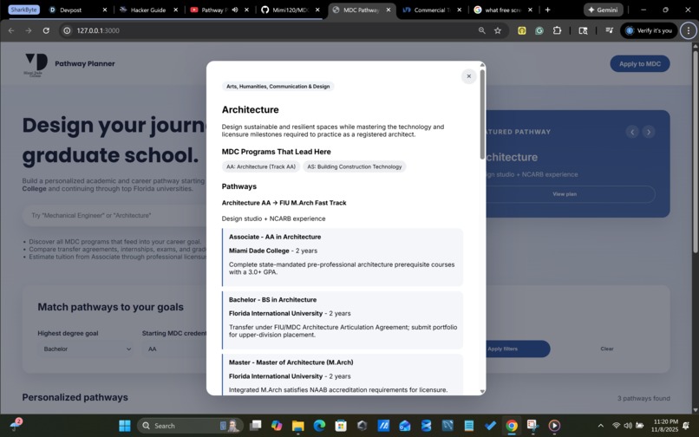Screen dimensions: 699x437
Task: Switch to the Mimi120/MDC GitHub tab
Action: 290,10
